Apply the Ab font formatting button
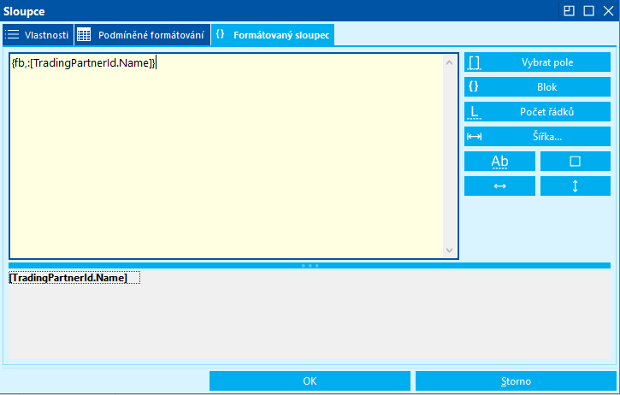 click(499, 161)
